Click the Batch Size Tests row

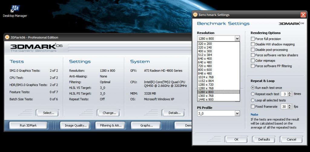pyautogui.click(x=34, y=99)
